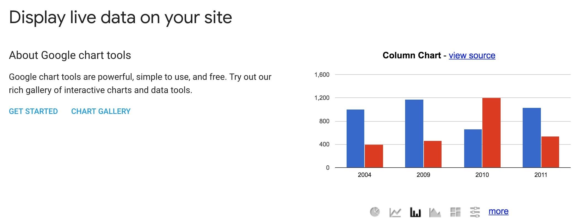Click the 'About Google chart tools' heading

70,55
